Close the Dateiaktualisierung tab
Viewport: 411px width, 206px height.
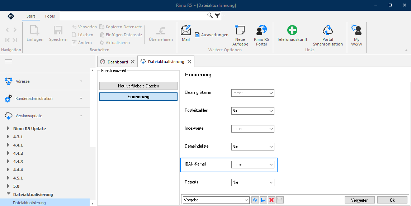click(189, 62)
